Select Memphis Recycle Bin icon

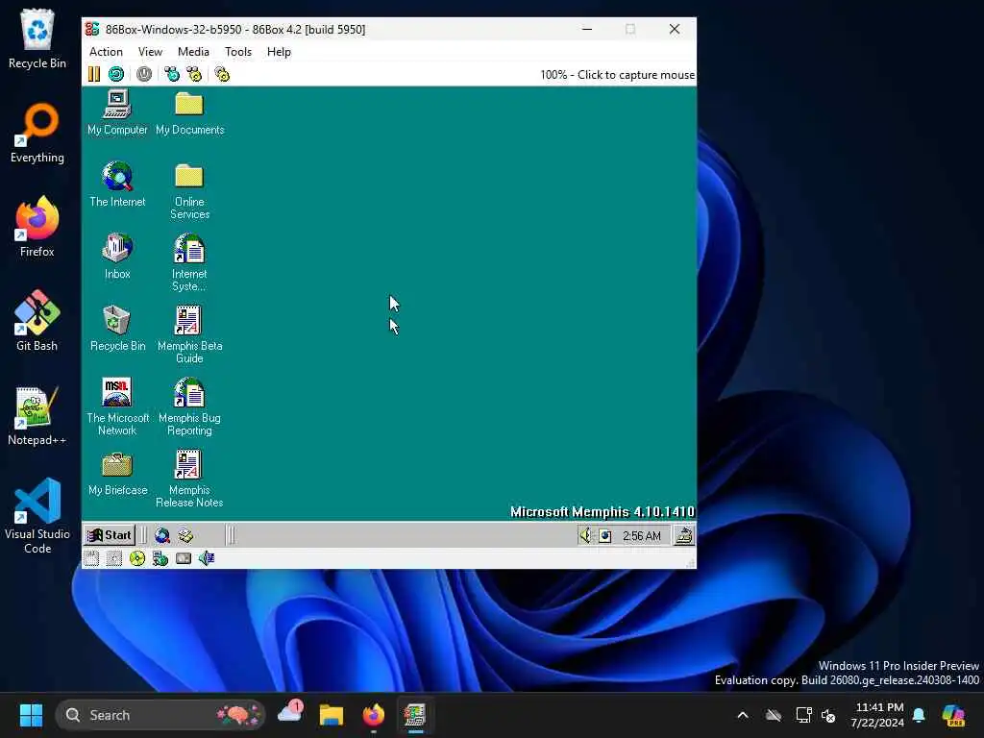[x=117, y=329]
